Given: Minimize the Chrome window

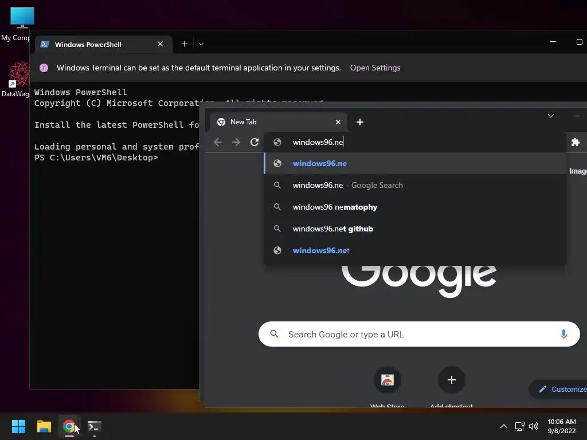Looking at the screenshot, I should 577,116.
